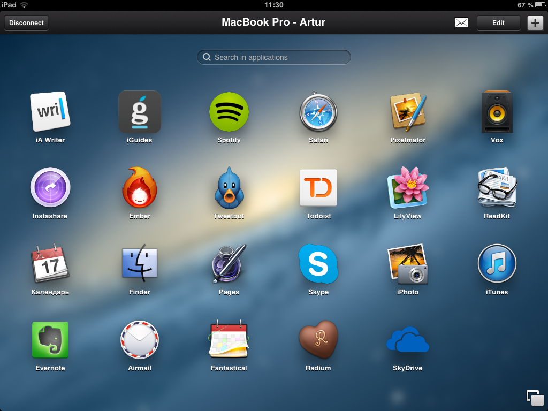The height and width of the screenshot is (411, 548).
Task: Open the Evernote elephant icon
Action: click(x=50, y=340)
